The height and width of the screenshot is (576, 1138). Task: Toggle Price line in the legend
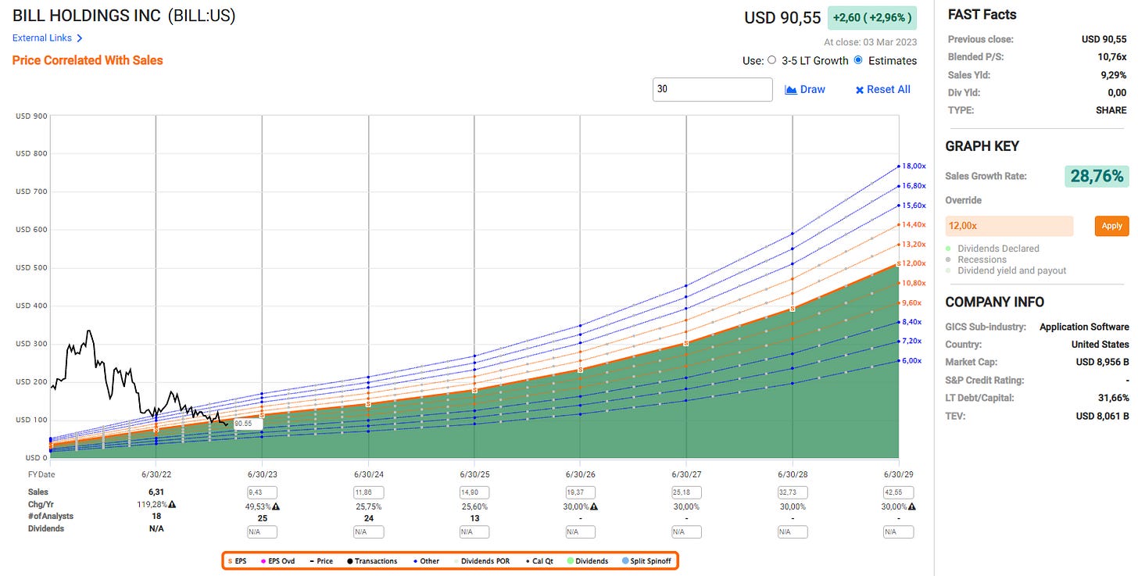pyautogui.click(x=321, y=561)
